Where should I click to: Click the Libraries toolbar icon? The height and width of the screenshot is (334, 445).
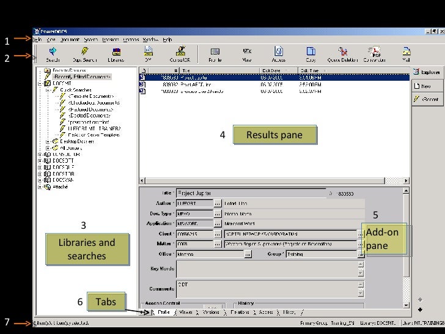click(x=116, y=54)
